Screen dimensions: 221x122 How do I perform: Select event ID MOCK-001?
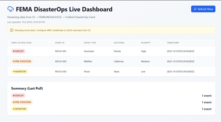[x=61, y=51]
